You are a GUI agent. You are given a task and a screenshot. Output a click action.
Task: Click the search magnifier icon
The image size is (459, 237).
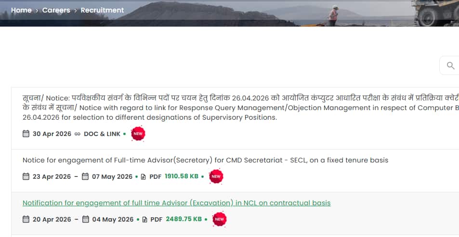point(450,65)
